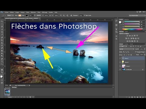The width and height of the screenshot is (146, 109).
Task: Switch to the Mini Bridge tab
Action: (8, 87)
